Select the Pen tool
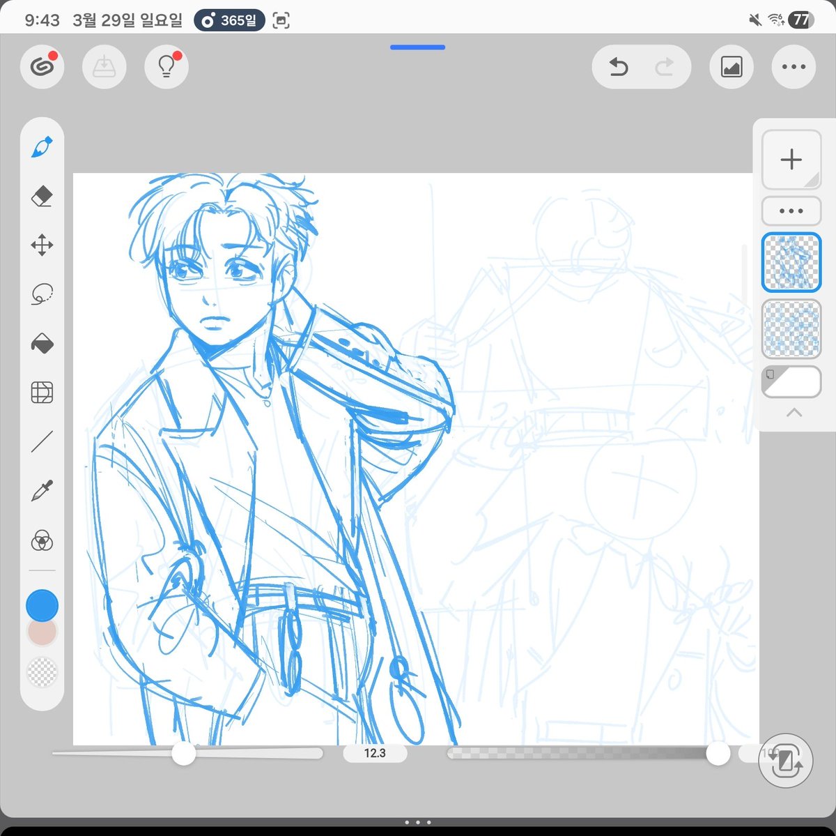Image resolution: width=836 pixels, height=836 pixels. tap(42, 147)
